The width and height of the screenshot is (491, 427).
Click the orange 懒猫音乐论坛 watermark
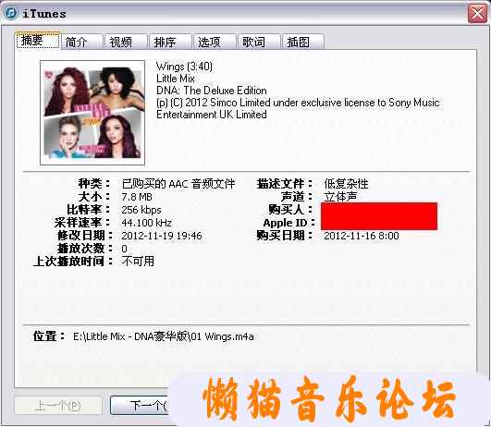tap(328, 398)
